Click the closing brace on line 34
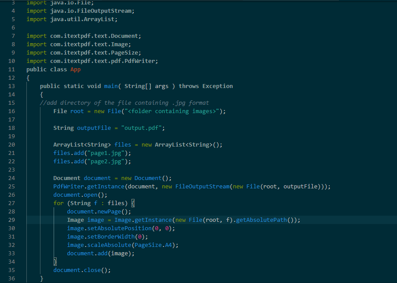397x283 pixels. click(55, 262)
